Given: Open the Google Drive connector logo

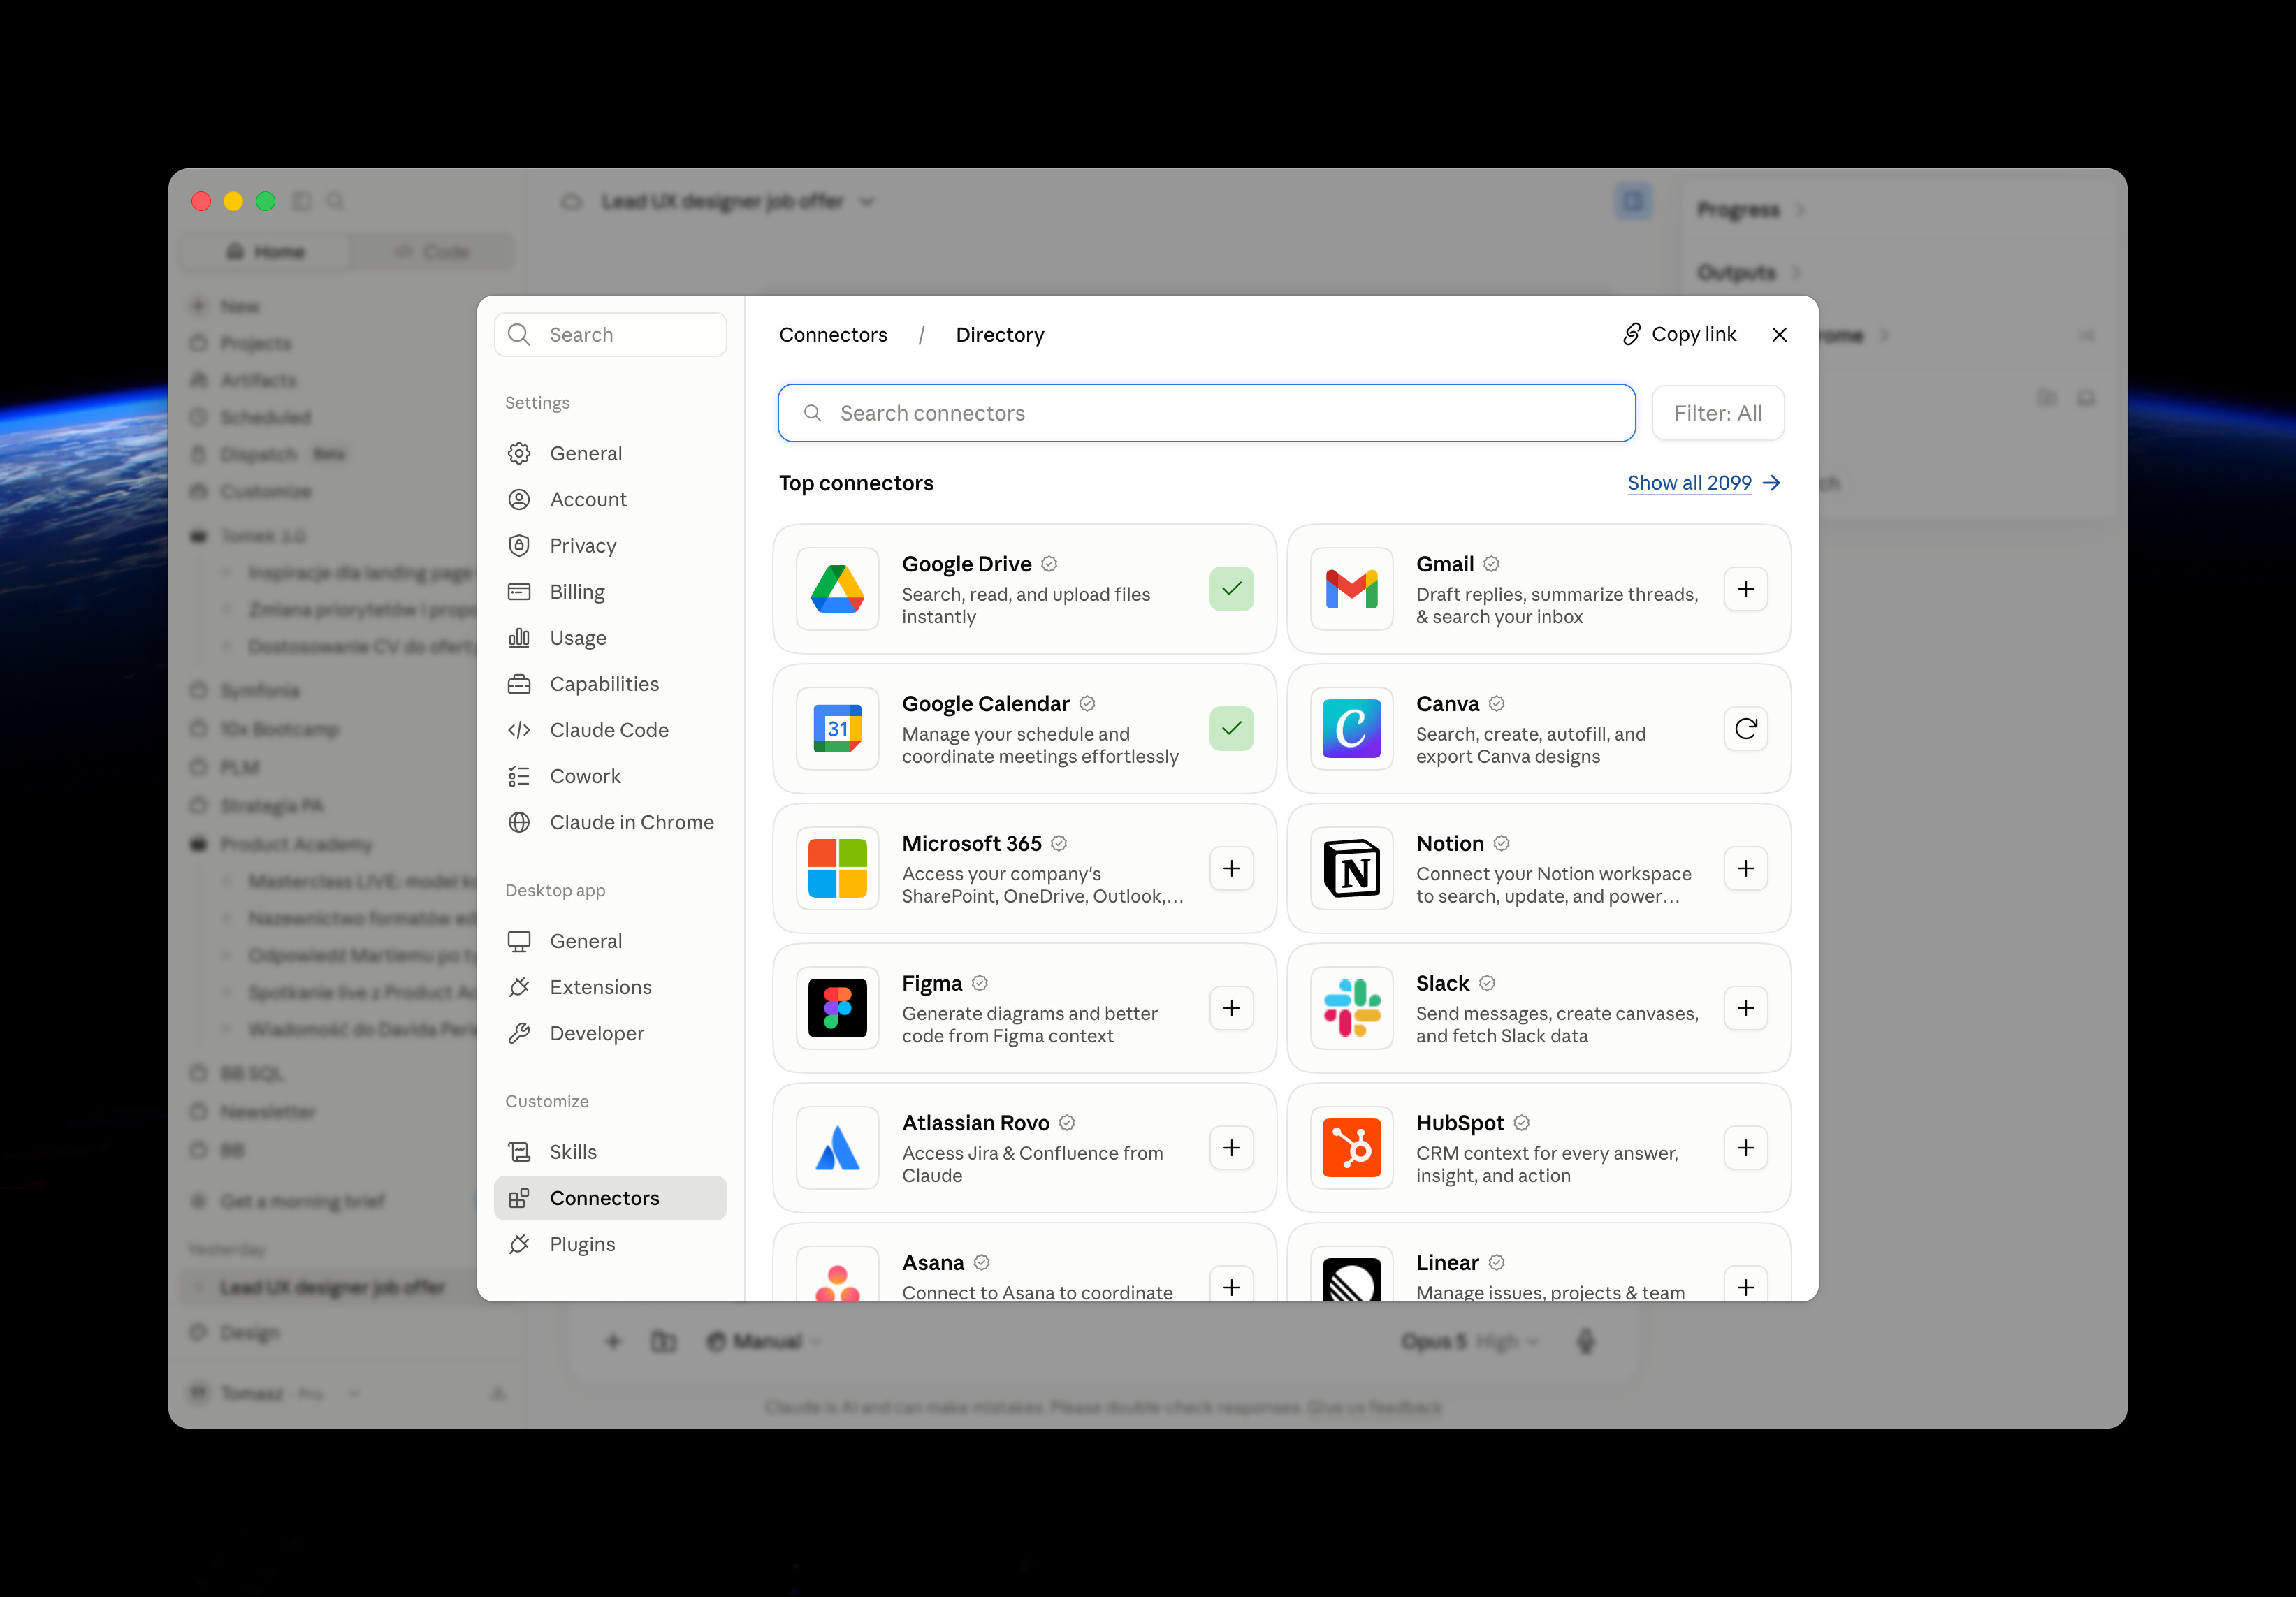Looking at the screenshot, I should click(x=837, y=589).
